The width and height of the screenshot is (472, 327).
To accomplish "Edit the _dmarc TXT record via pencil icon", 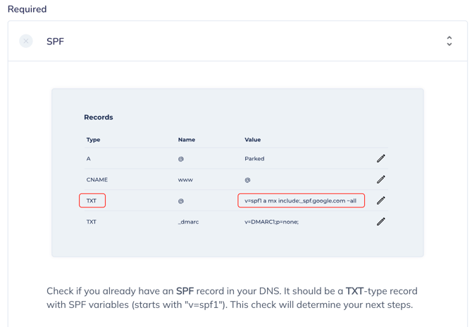I will tap(380, 222).
